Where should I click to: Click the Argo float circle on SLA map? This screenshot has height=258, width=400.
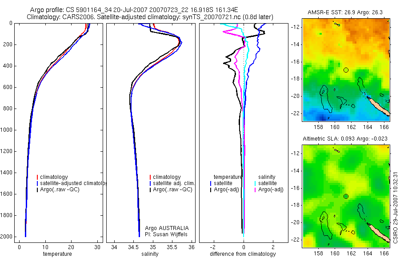[x=346, y=197]
